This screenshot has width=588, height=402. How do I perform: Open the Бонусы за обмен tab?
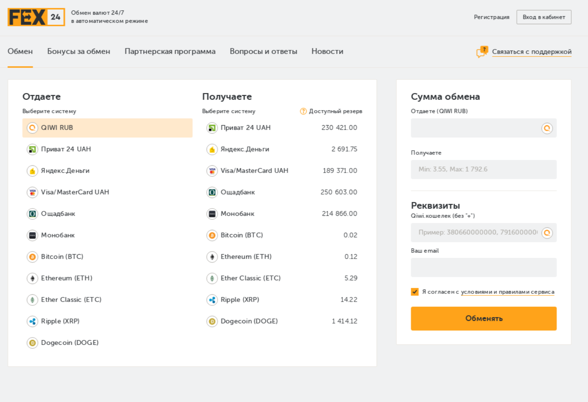point(78,51)
